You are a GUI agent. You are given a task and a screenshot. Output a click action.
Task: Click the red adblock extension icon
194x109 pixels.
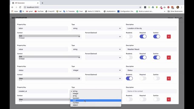[x=169, y=7]
